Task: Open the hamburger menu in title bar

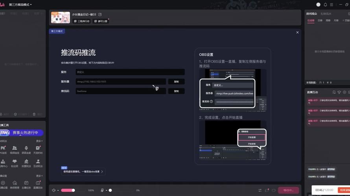Action: (332, 5)
